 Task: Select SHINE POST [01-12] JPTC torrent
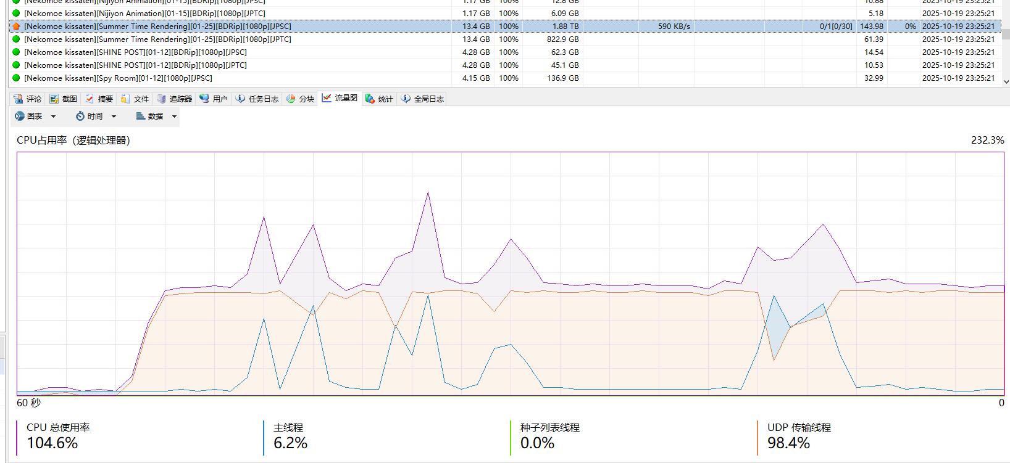pos(505,65)
